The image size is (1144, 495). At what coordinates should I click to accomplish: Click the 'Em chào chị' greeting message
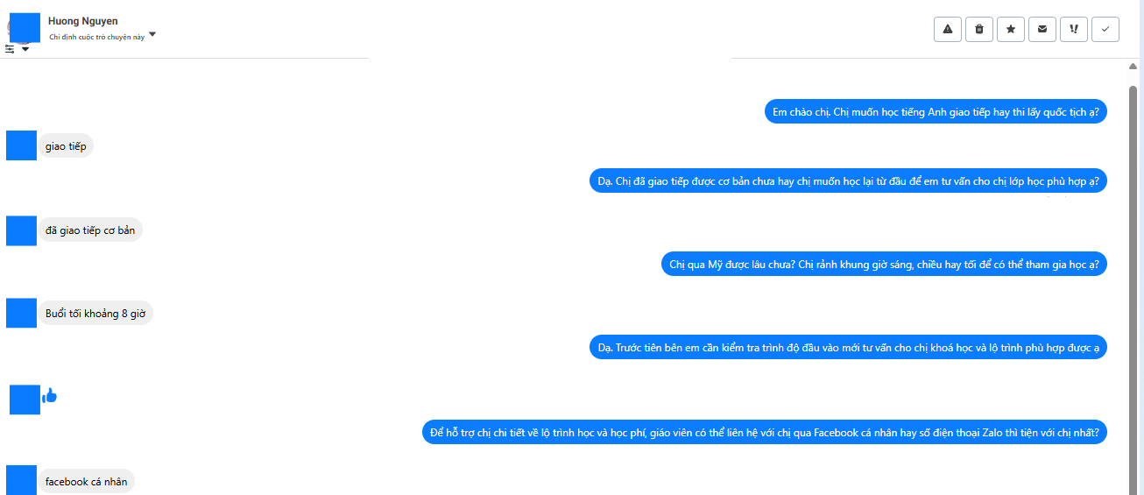pyautogui.click(x=936, y=112)
